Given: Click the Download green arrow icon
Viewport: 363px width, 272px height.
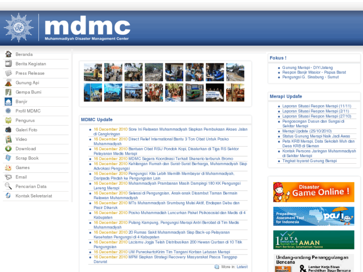Looking at the screenshot, I should 8,149.
